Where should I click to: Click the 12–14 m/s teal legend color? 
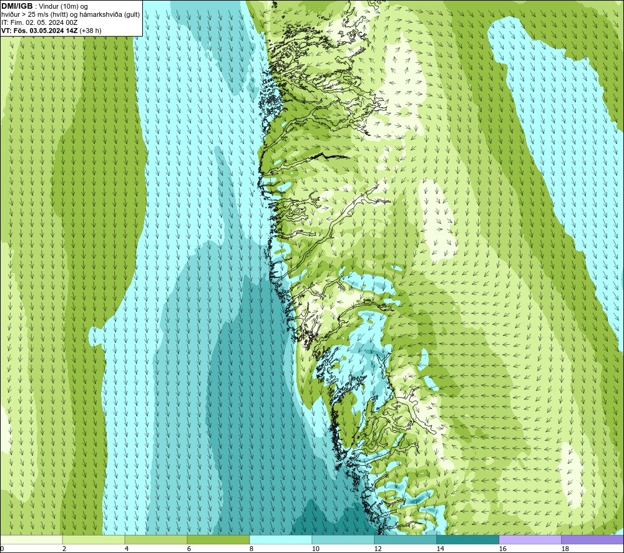tap(405, 540)
